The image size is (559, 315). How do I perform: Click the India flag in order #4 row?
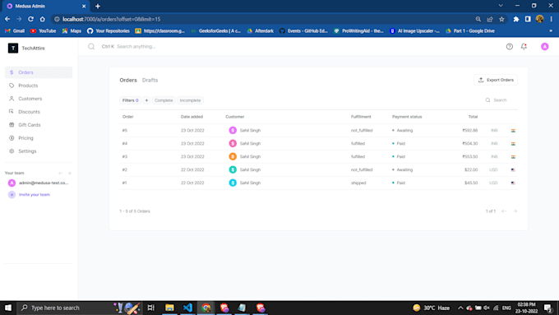pyautogui.click(x=513, y=144)
